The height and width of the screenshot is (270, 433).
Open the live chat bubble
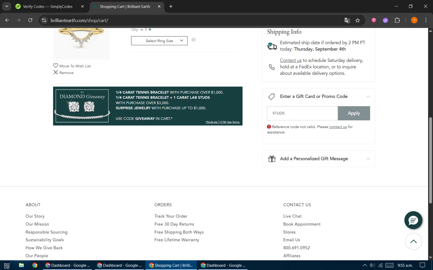coord(413,220)
